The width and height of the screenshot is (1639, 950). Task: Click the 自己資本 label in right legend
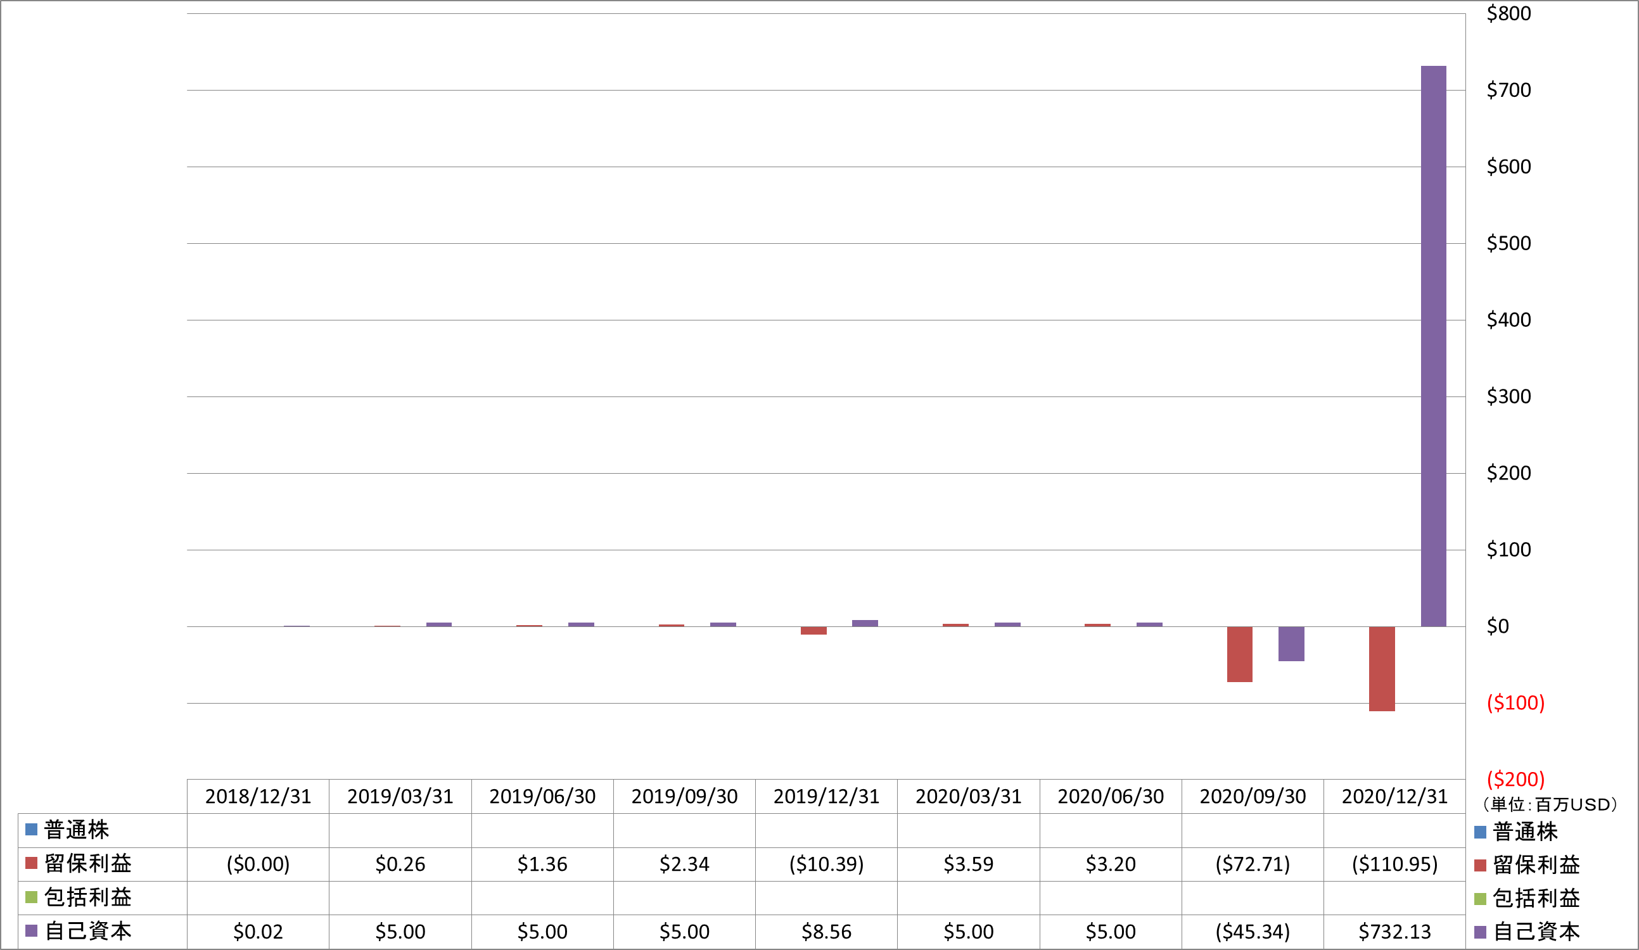(x=1537, y=932)
